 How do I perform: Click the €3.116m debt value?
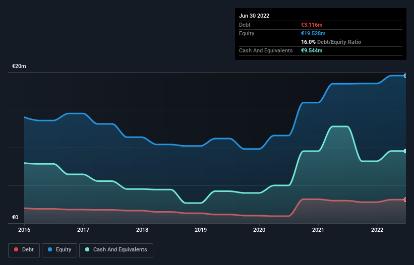coord(312,25)
